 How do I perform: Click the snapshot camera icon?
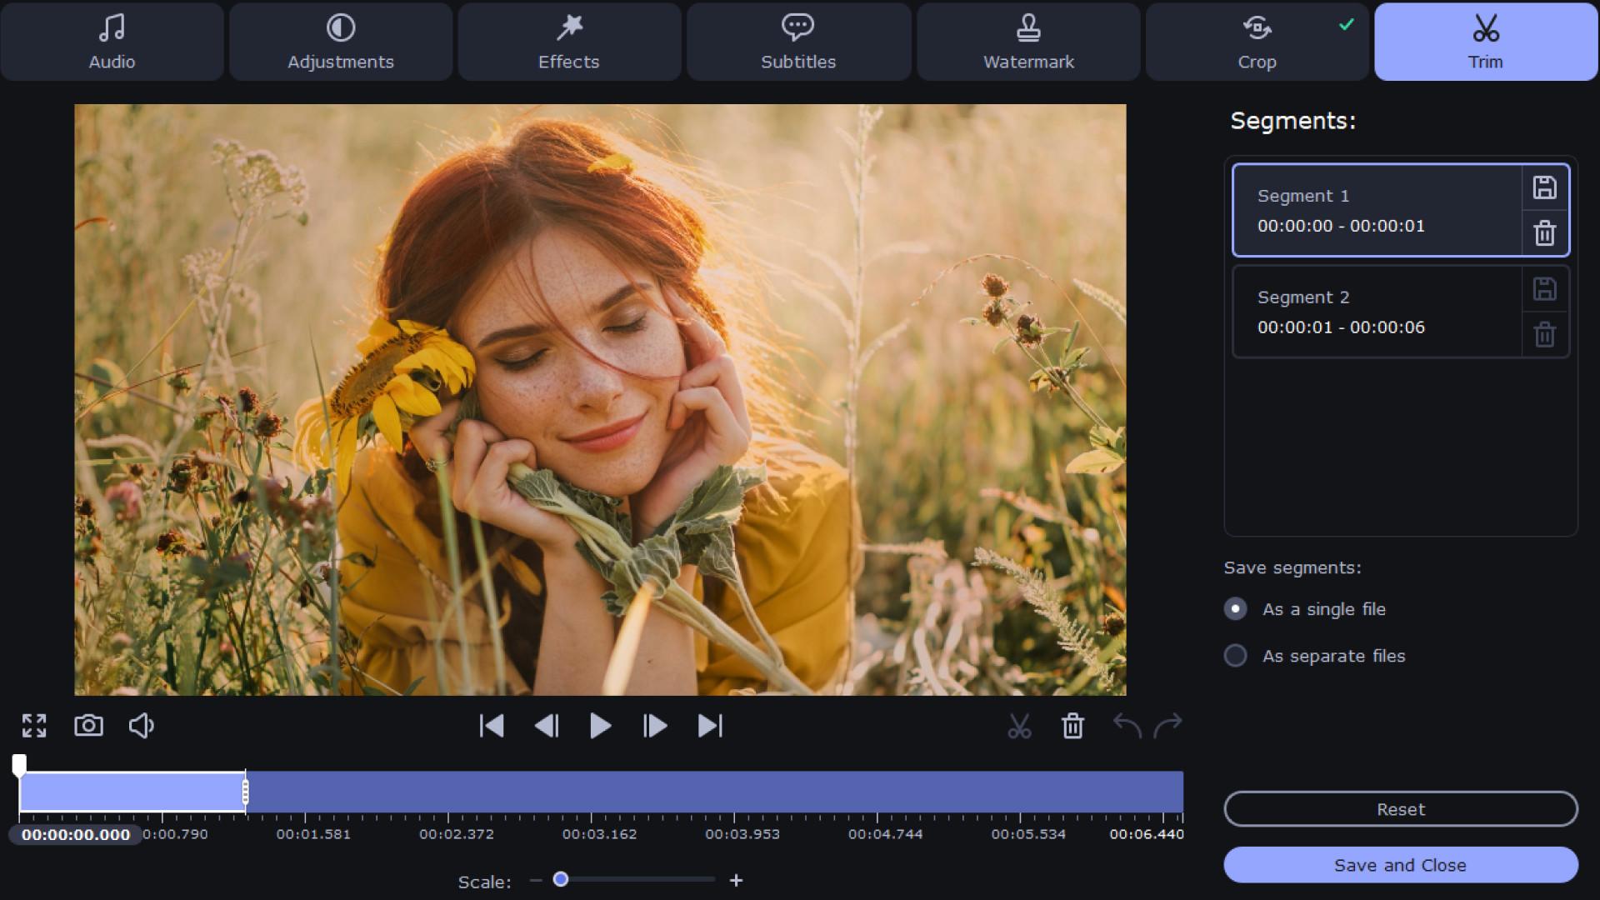click(87, 726)
